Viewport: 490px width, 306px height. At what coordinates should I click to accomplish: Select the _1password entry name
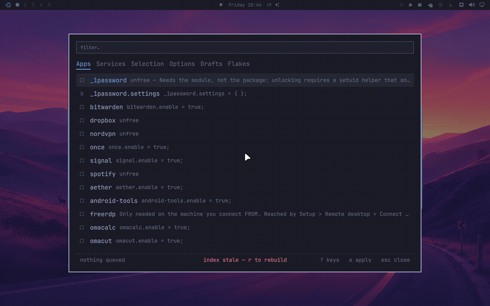click(108, 80)
